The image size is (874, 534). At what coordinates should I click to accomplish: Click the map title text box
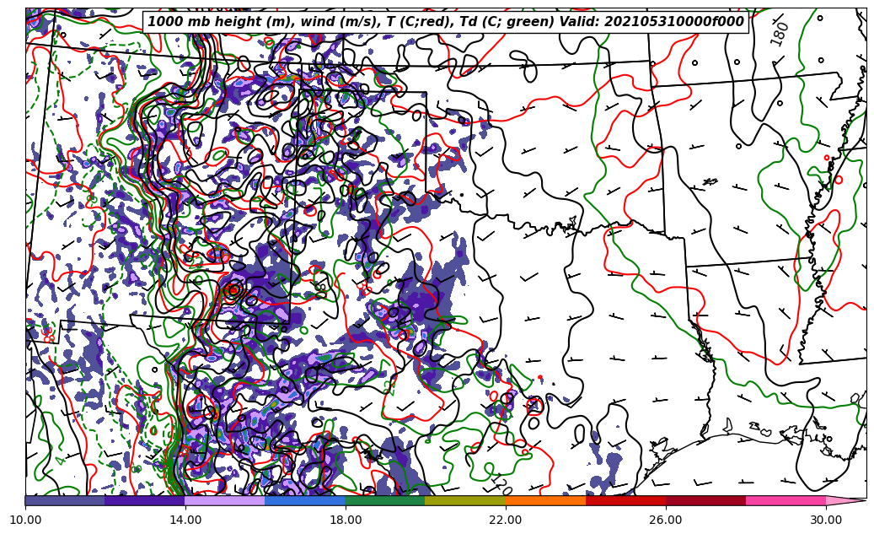(446, 22)
